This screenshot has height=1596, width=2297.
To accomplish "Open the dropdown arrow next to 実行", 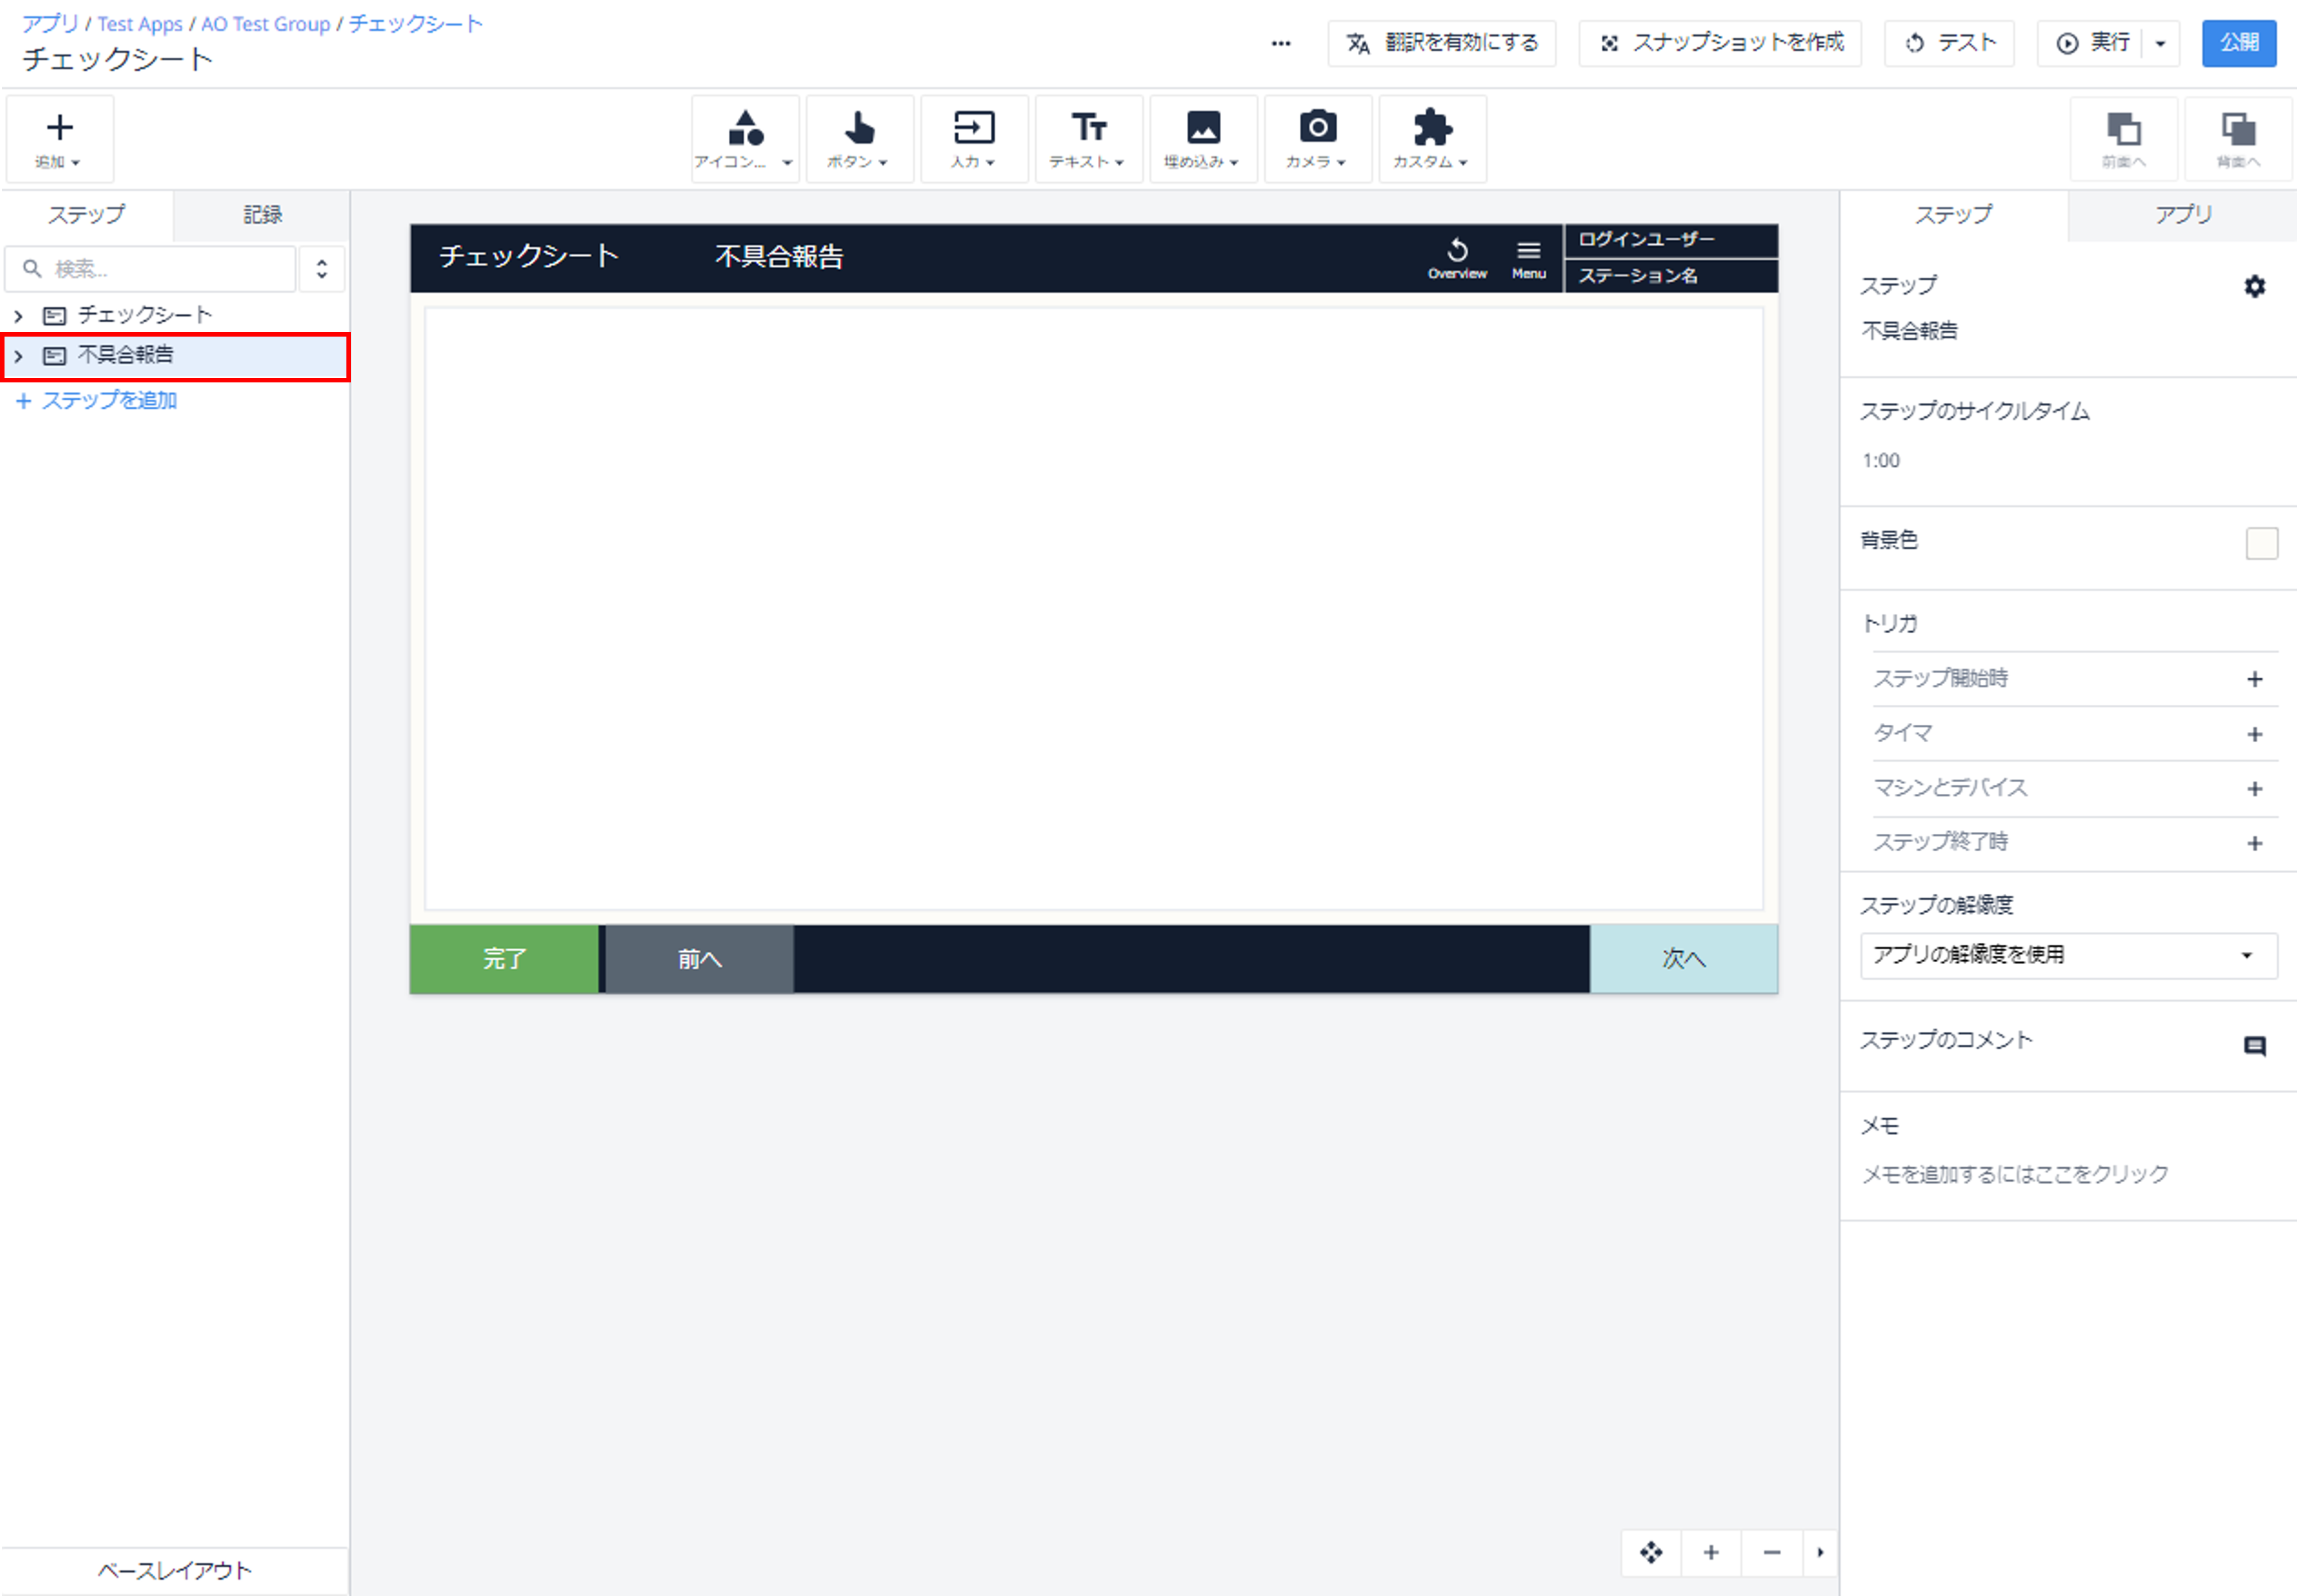I will click(2160, 43).
